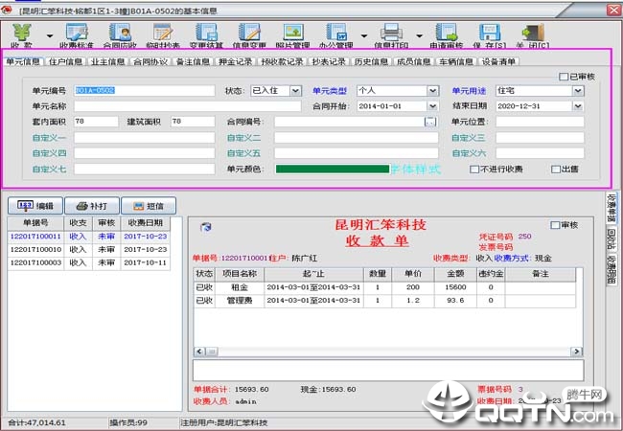Tick the 出售 checkbox
623x431 pixels.
(x=556, y=170)
